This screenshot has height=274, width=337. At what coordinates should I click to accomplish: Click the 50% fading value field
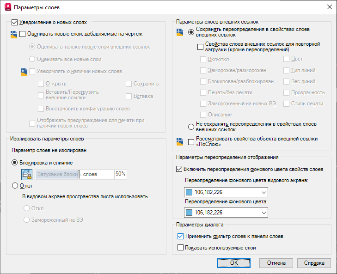coord(121,174)
